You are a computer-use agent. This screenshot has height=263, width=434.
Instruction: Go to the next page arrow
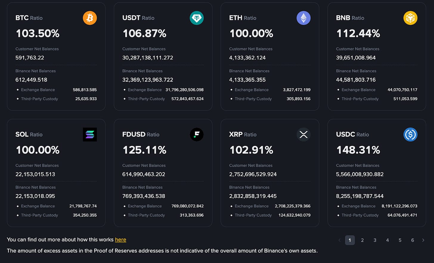423,240
